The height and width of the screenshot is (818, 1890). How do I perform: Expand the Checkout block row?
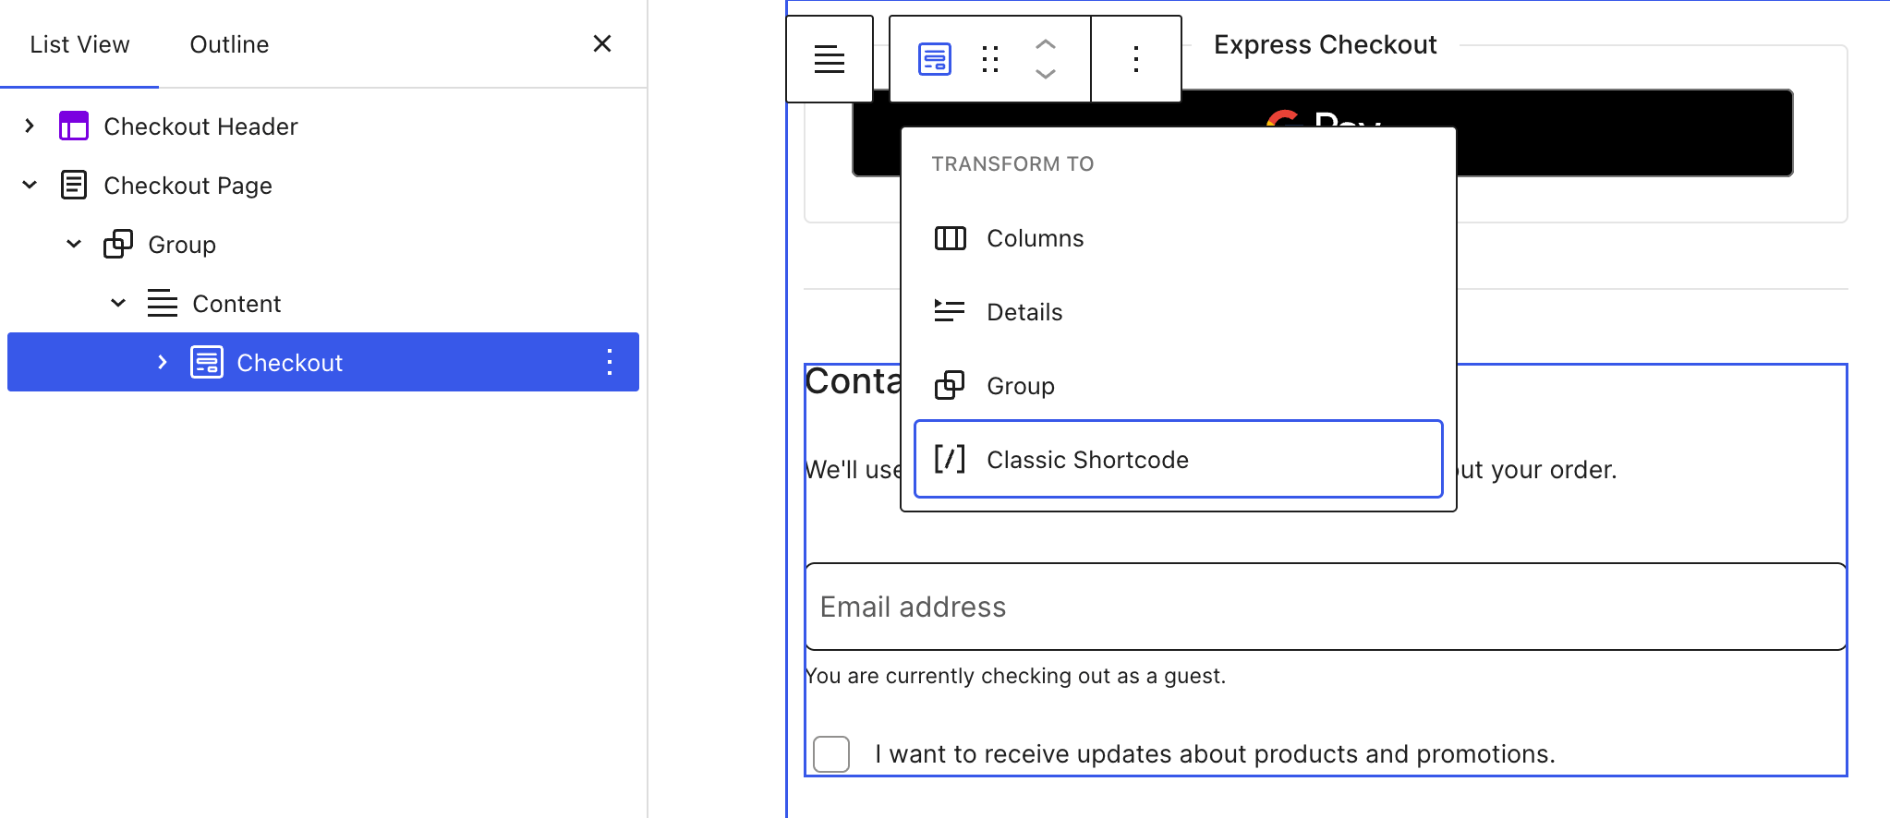(x=163, y=362)
